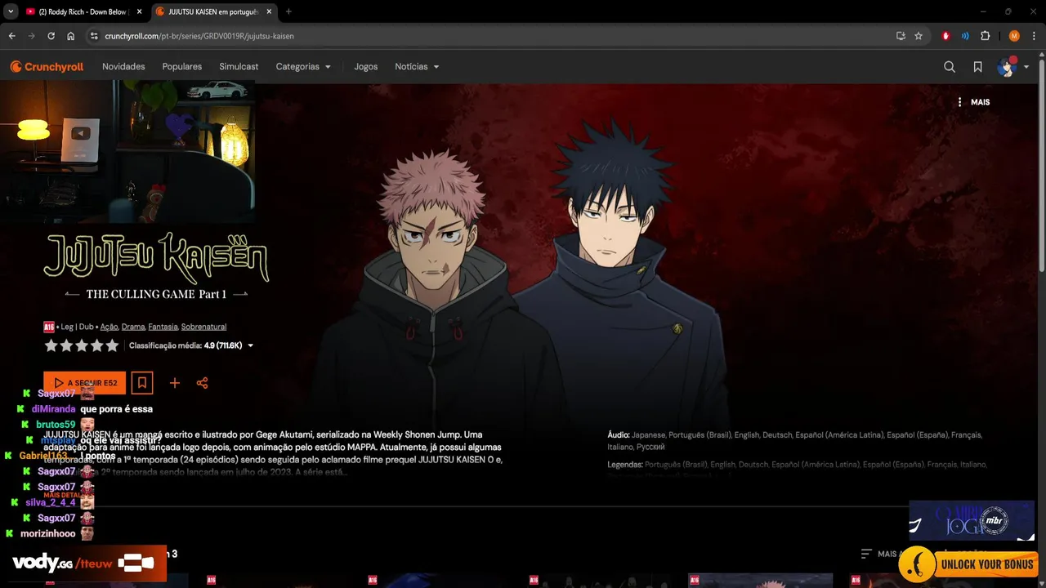Viewport: 1046px width, 588px height.
Task: Expand the Classificação média rating details arrow
Action: tap(250, 345)
